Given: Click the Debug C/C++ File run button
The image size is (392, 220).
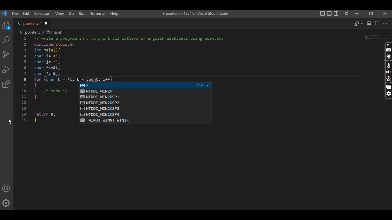Looking at the screenshot, I should click(x=357, y=24).
